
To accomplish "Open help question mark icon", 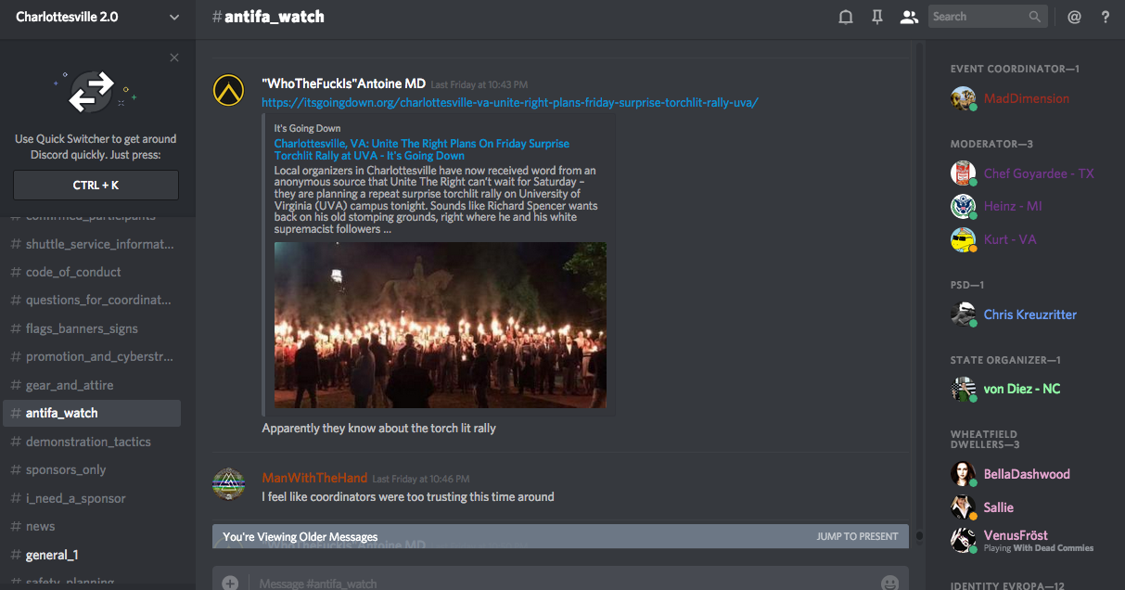I will (x=1105, y=17).
